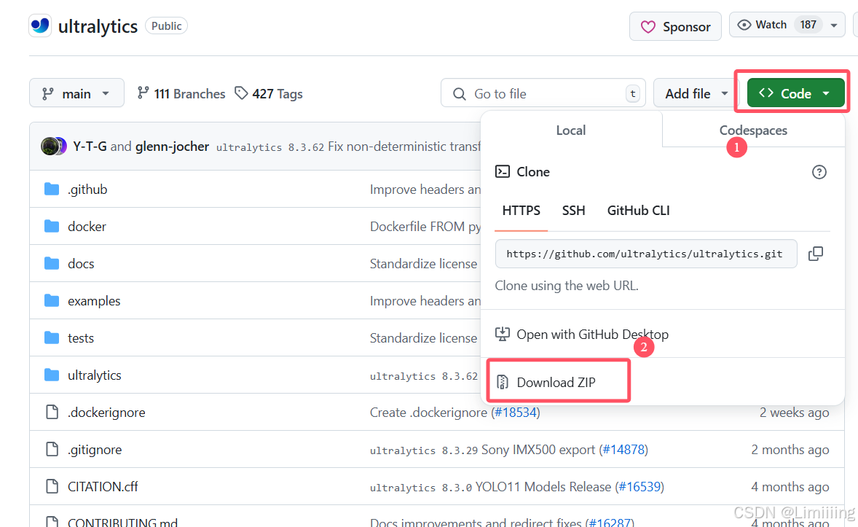858x527 pixels.
Task: Click the Dockerfile FROM commit message
Action: click(x=425, y=226)
